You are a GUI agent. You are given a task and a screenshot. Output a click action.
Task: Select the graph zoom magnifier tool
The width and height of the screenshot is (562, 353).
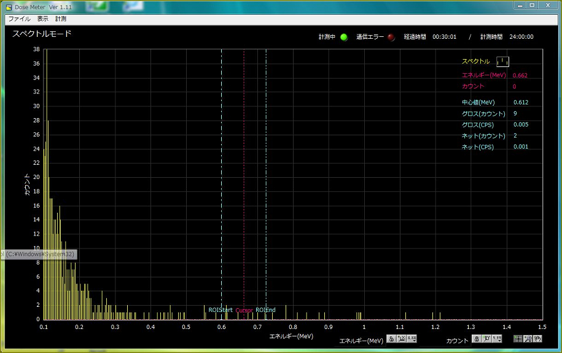pos(528,339)
